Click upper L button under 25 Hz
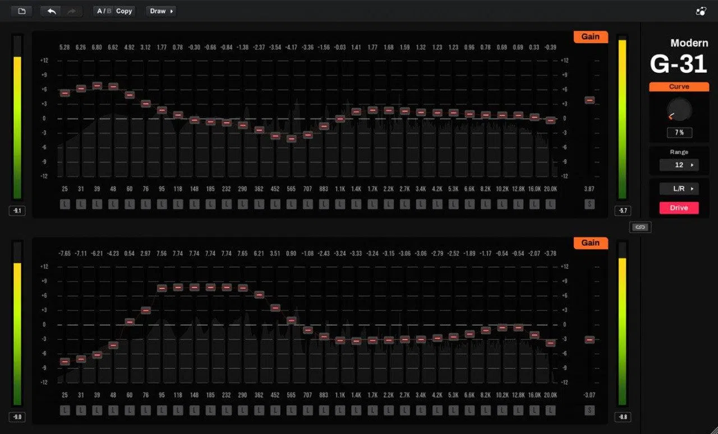The image size is (718, 434). pos(65,204)
